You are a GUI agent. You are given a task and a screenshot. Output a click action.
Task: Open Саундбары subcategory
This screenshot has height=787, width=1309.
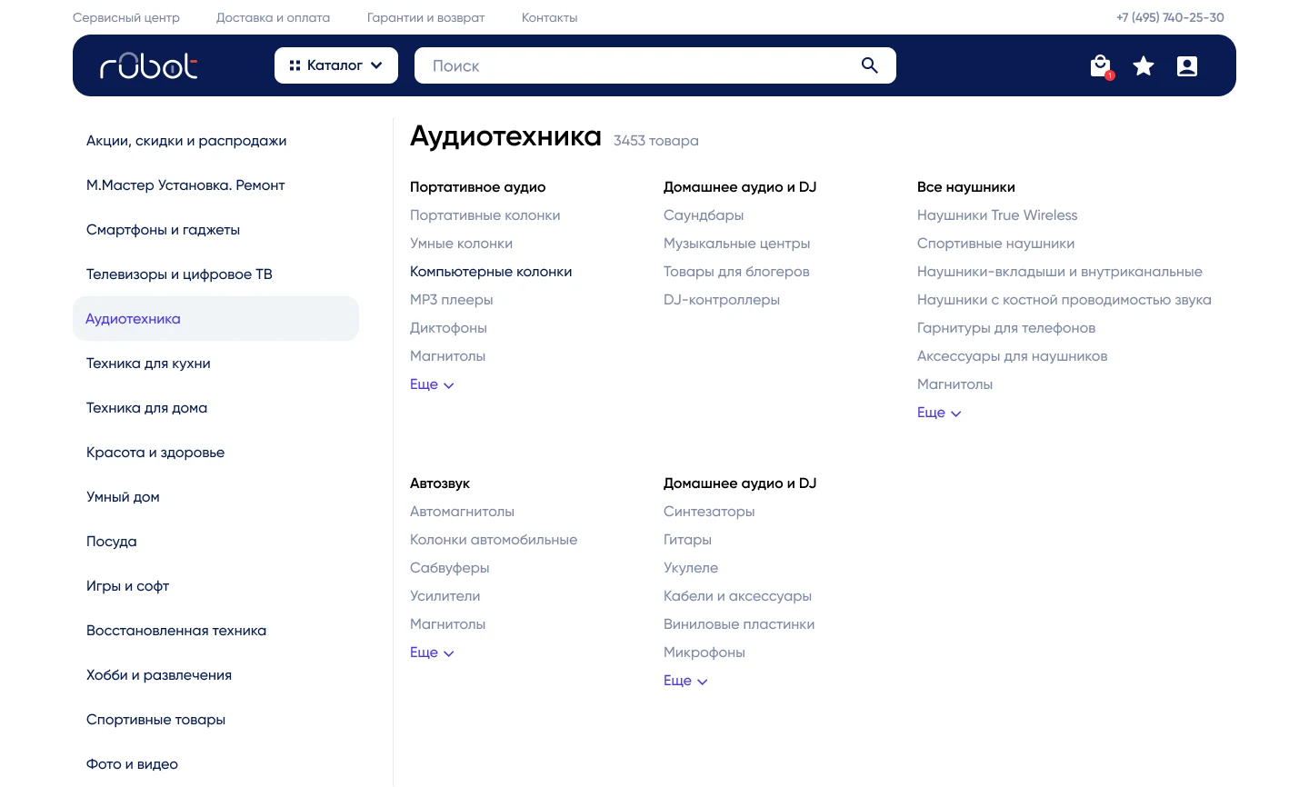click(x=704, y=215)
